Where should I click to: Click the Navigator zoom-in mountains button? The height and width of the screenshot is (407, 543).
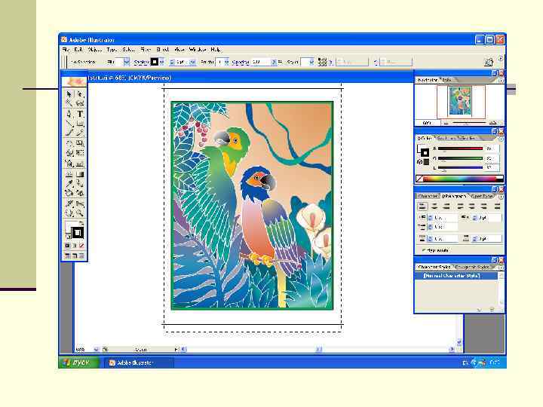pos(492,123)
